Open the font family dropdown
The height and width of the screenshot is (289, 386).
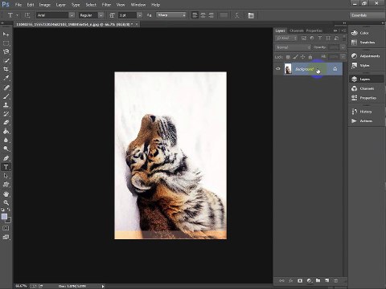tap(72, 15)
